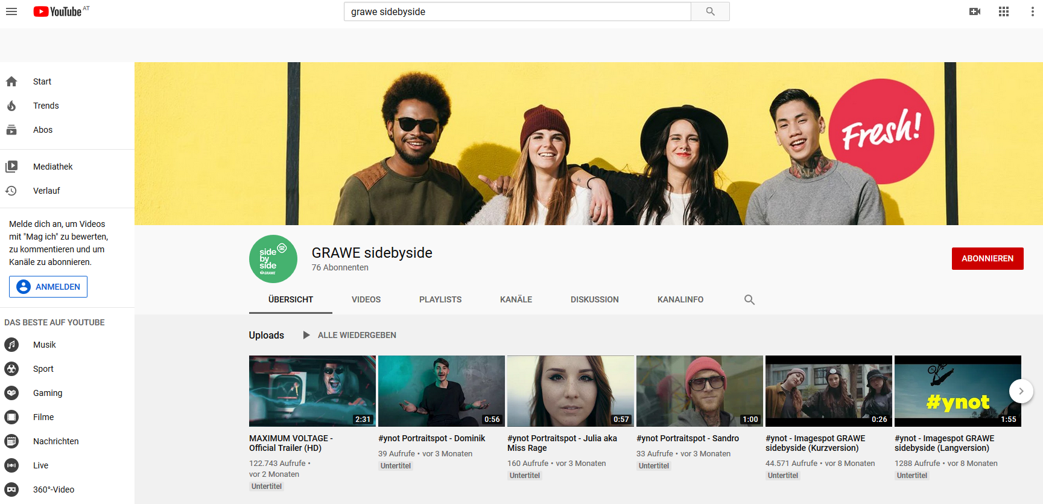Click the title Julia aka Miss Rage
This screenshot has width=1043, height=504.
[562, 443]
